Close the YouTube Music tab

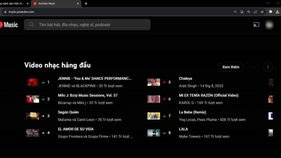[x=78, y=4]
